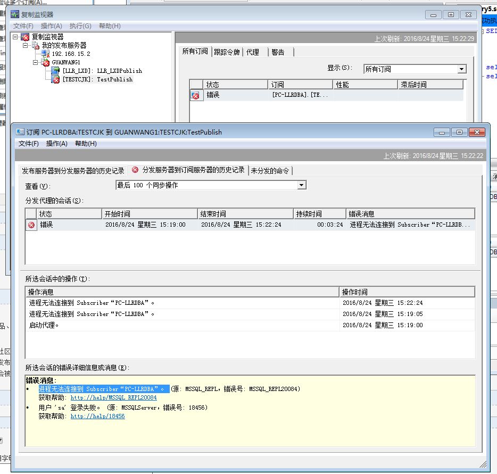
Task: Click the 操作消息 column header
Action: pyautogui.click(x=183, y=292)
